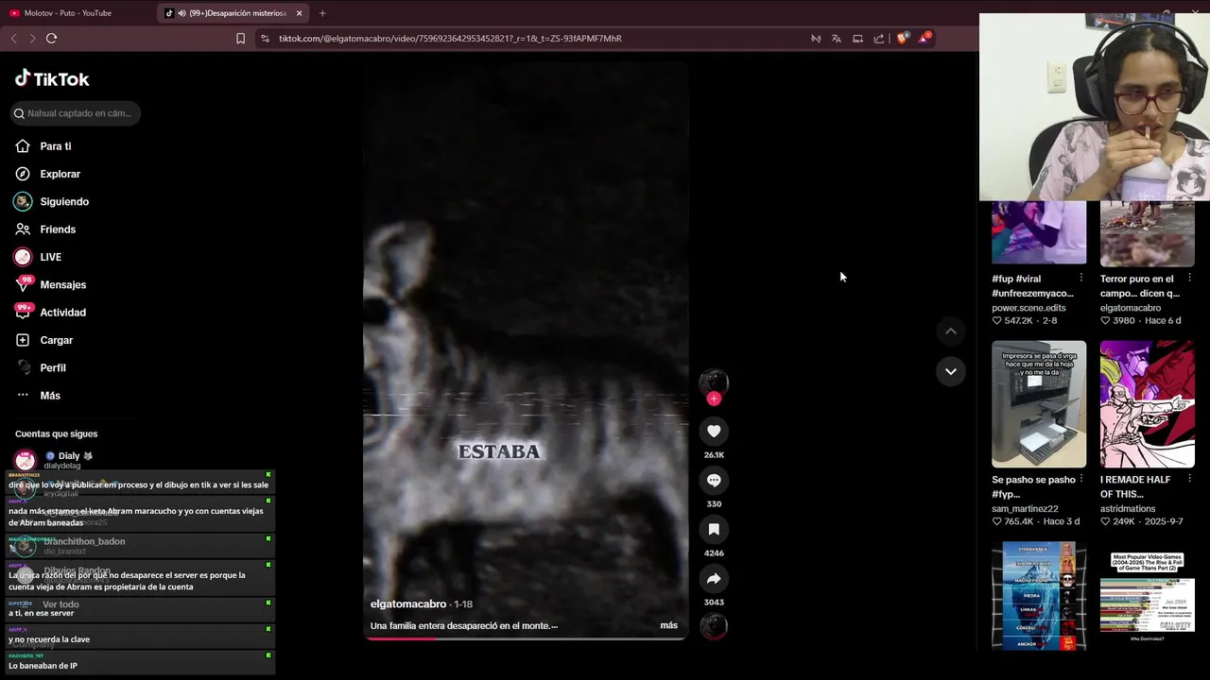Open elgatomacabro profile from video caption
The height and width of the screenshot is (680, 1210).
coord(408,604)
